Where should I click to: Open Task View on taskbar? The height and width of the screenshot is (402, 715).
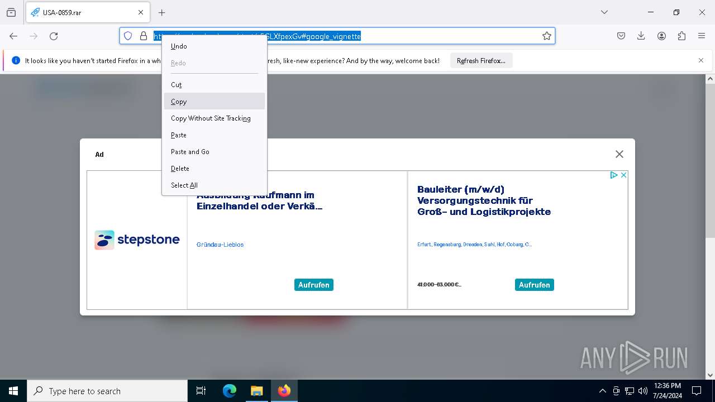tap(201, 391)
